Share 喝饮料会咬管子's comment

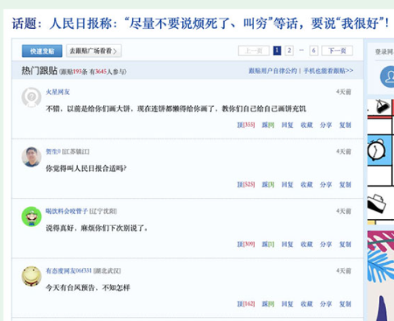(x=326, y=244)
